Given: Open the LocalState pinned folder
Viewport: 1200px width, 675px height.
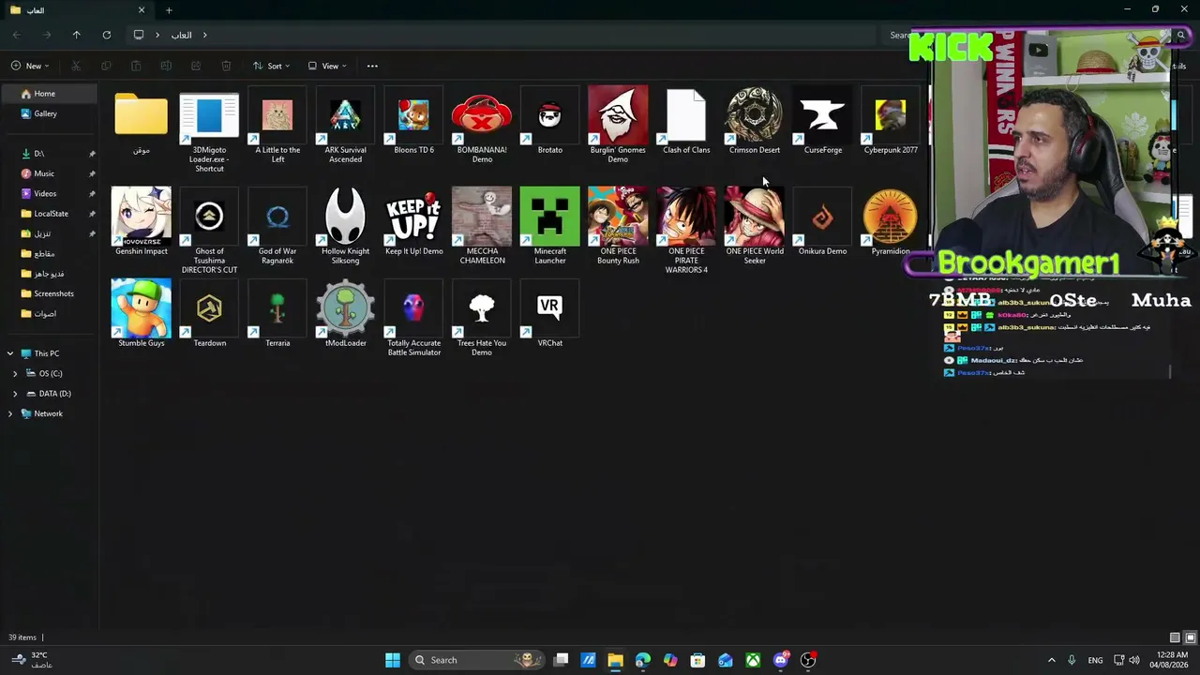Looking at the screenshot, I should [49, 214].
